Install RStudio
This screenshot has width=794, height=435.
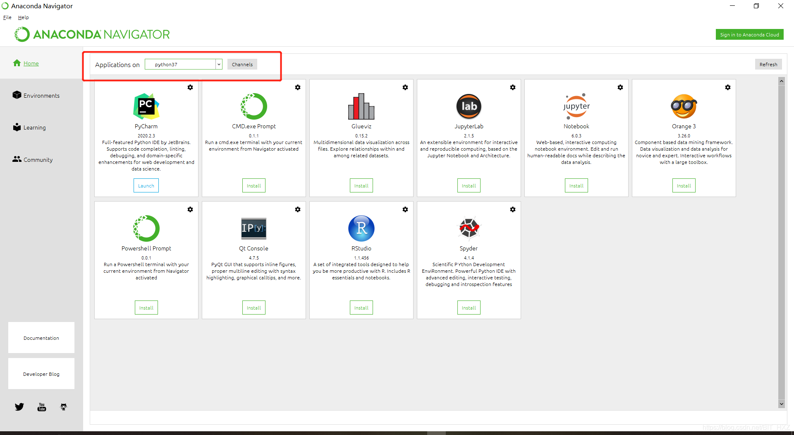point(361,308)
